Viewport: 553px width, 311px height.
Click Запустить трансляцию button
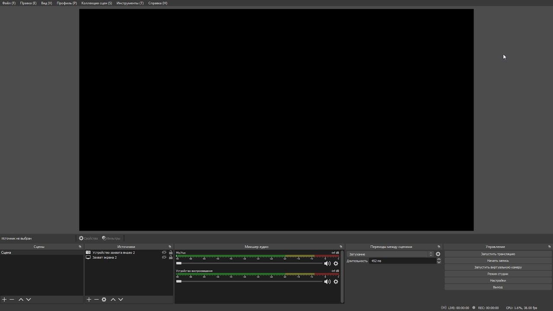coord(498,254)
